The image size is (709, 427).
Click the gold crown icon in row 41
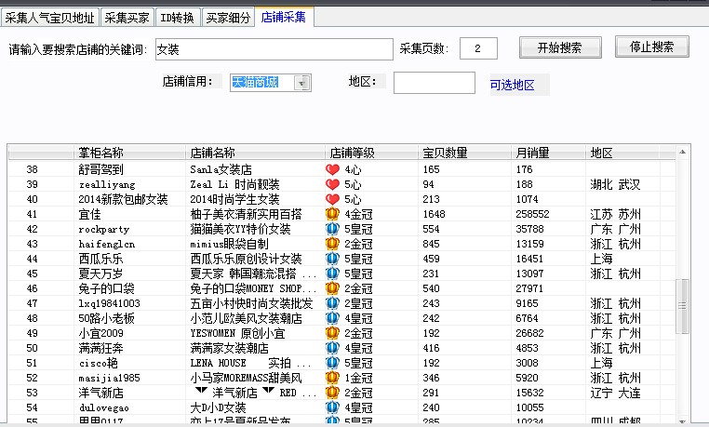click(333, 214)
